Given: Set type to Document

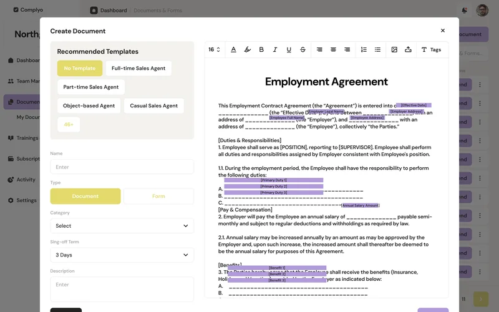Looking at the screenshot, I should click(85, 196).
